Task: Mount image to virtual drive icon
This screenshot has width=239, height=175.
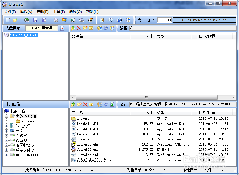Action: (x=82, y=20)
